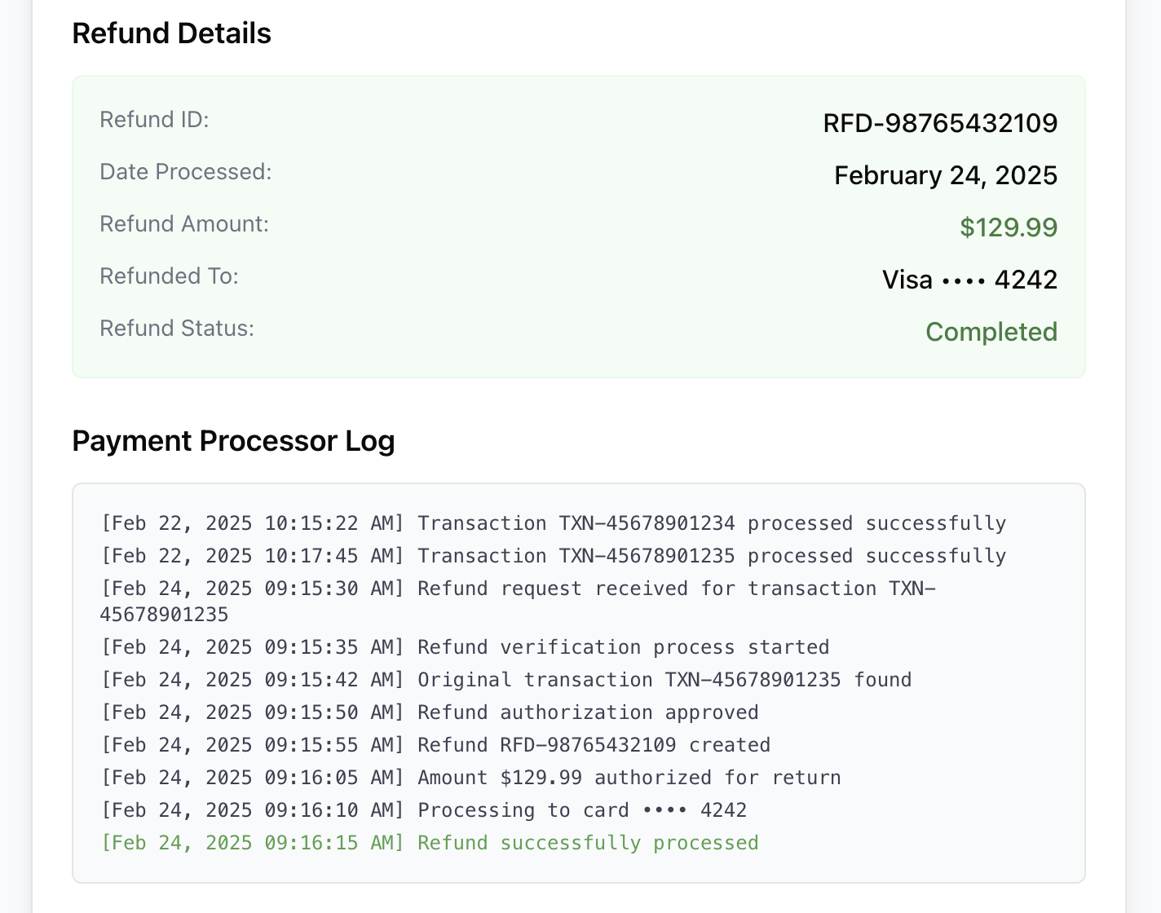Click the Completed refund status label
The image size is (1161, 913).
[x=991, y=332]
